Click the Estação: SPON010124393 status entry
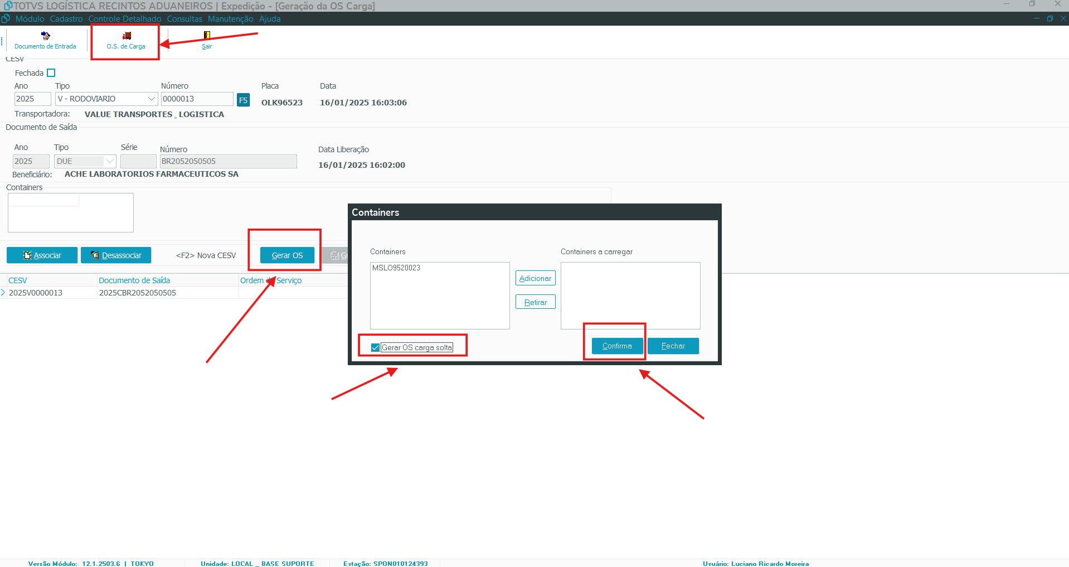 coord(386,563)
